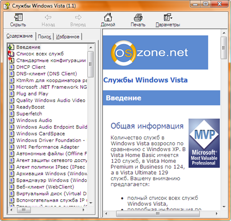This screenshot has height=221, width=231.
Task: Open the Superfetch topic
Action: pos(29,114)
